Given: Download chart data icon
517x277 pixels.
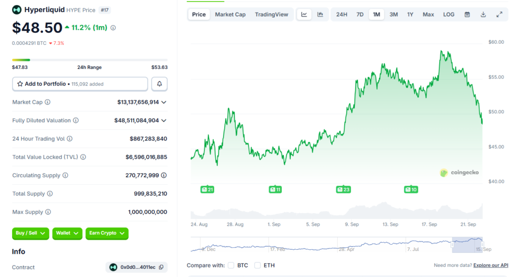Looking at the screenshot, I should tap(483, 15).
